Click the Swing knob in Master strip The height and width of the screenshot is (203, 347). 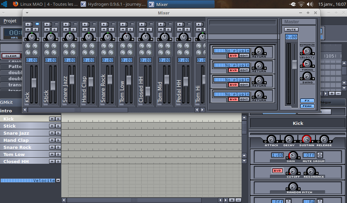(x=307, y=77)
